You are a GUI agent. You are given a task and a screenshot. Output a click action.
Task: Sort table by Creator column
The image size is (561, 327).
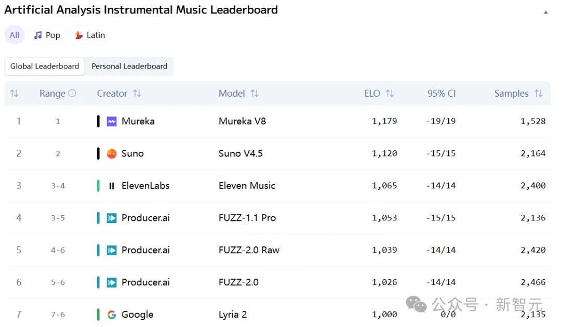[x=137, y=94]
